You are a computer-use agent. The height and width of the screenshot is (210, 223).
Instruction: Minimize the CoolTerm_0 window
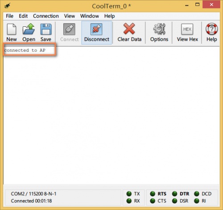tap(187, 5)
